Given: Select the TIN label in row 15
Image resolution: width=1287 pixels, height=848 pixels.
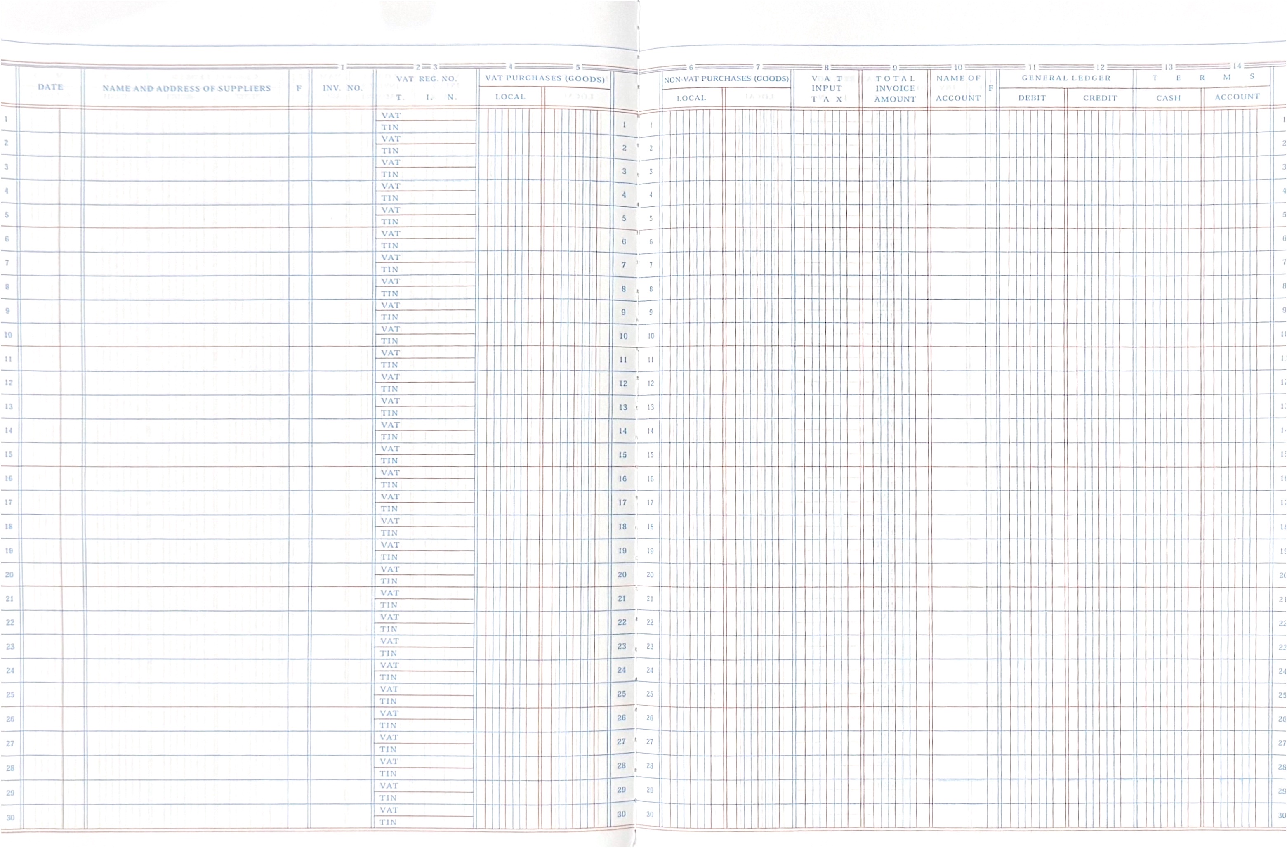Looking at the screenshot, I should click(389, 461).
